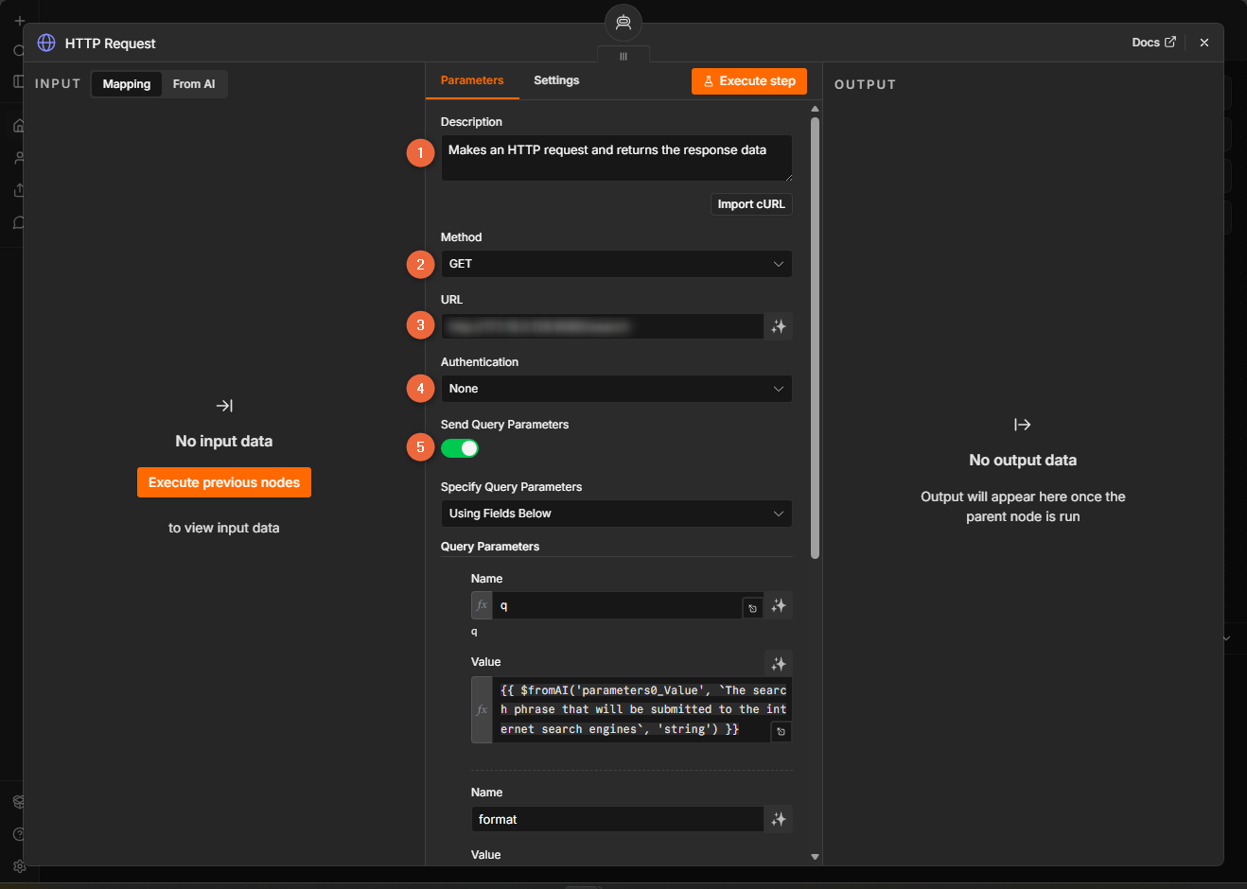Image resolution: width=1247 pixels, height=889 pixels.
Task: Open the Authentication dropdown set to None
Action: click(617, 389)
